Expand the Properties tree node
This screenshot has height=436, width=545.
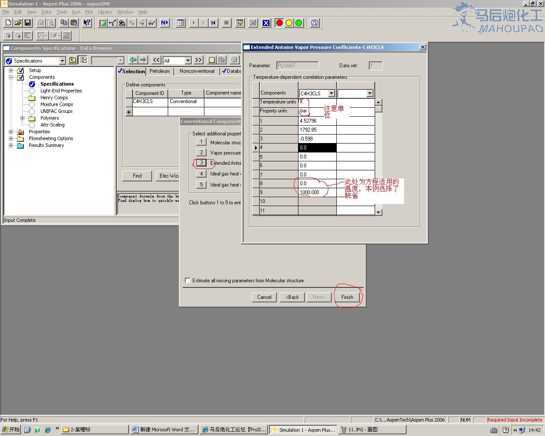tap(11, 132)
